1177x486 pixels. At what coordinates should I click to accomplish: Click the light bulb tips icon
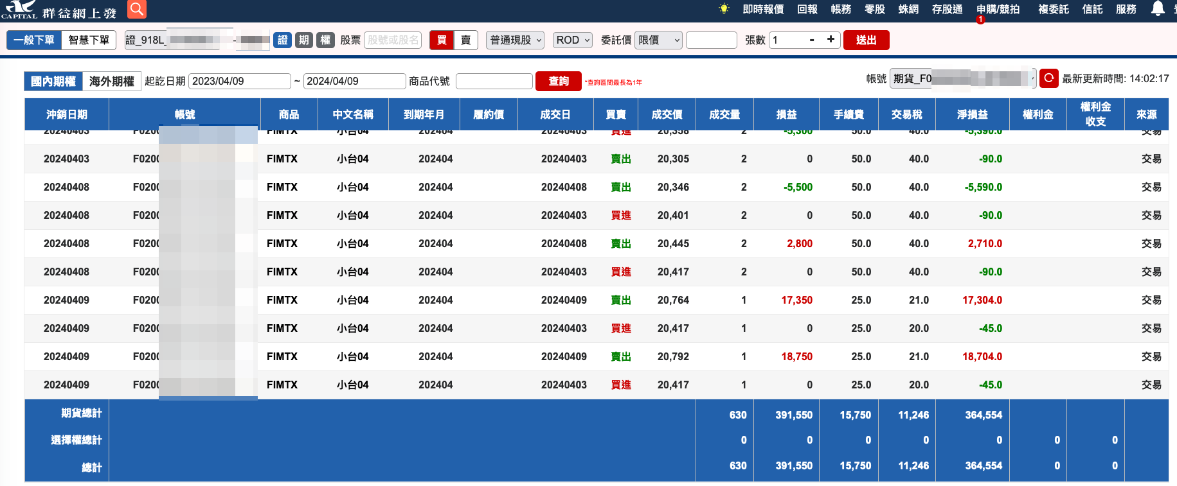(x=724, y=9)
